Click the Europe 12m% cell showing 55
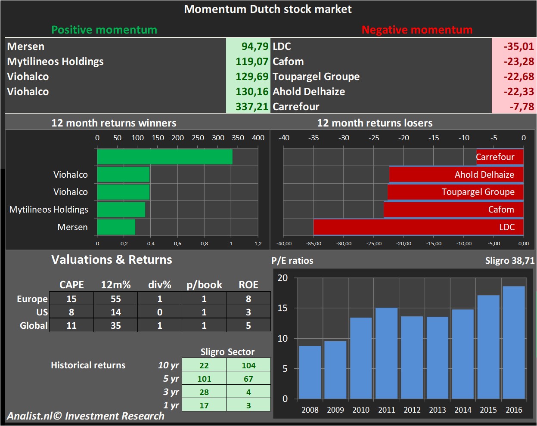The width and height of the screenshot is (537, 426). pos(116,299)
